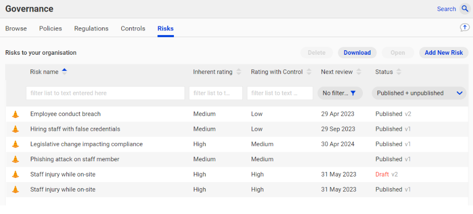
Task: Click cone icon beside Employee conduct breach
Action: pyautogui.click(x=15, y=114)
